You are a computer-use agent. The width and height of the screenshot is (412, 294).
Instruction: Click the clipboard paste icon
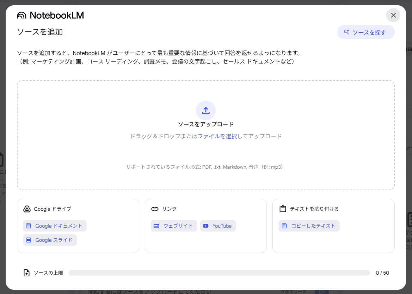pos(283,209)
